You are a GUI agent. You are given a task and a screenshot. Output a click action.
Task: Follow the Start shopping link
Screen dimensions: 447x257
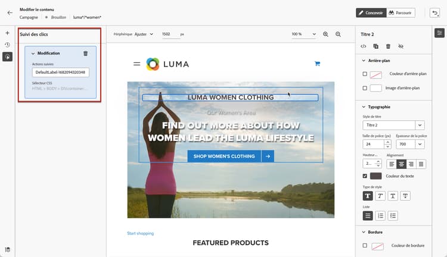point(140,233)
